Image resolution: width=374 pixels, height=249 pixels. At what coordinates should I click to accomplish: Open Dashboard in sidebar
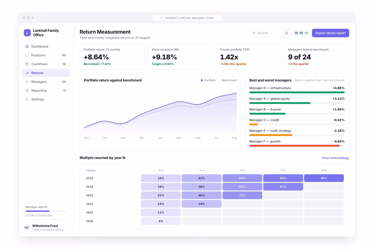[x=46, y=46]
